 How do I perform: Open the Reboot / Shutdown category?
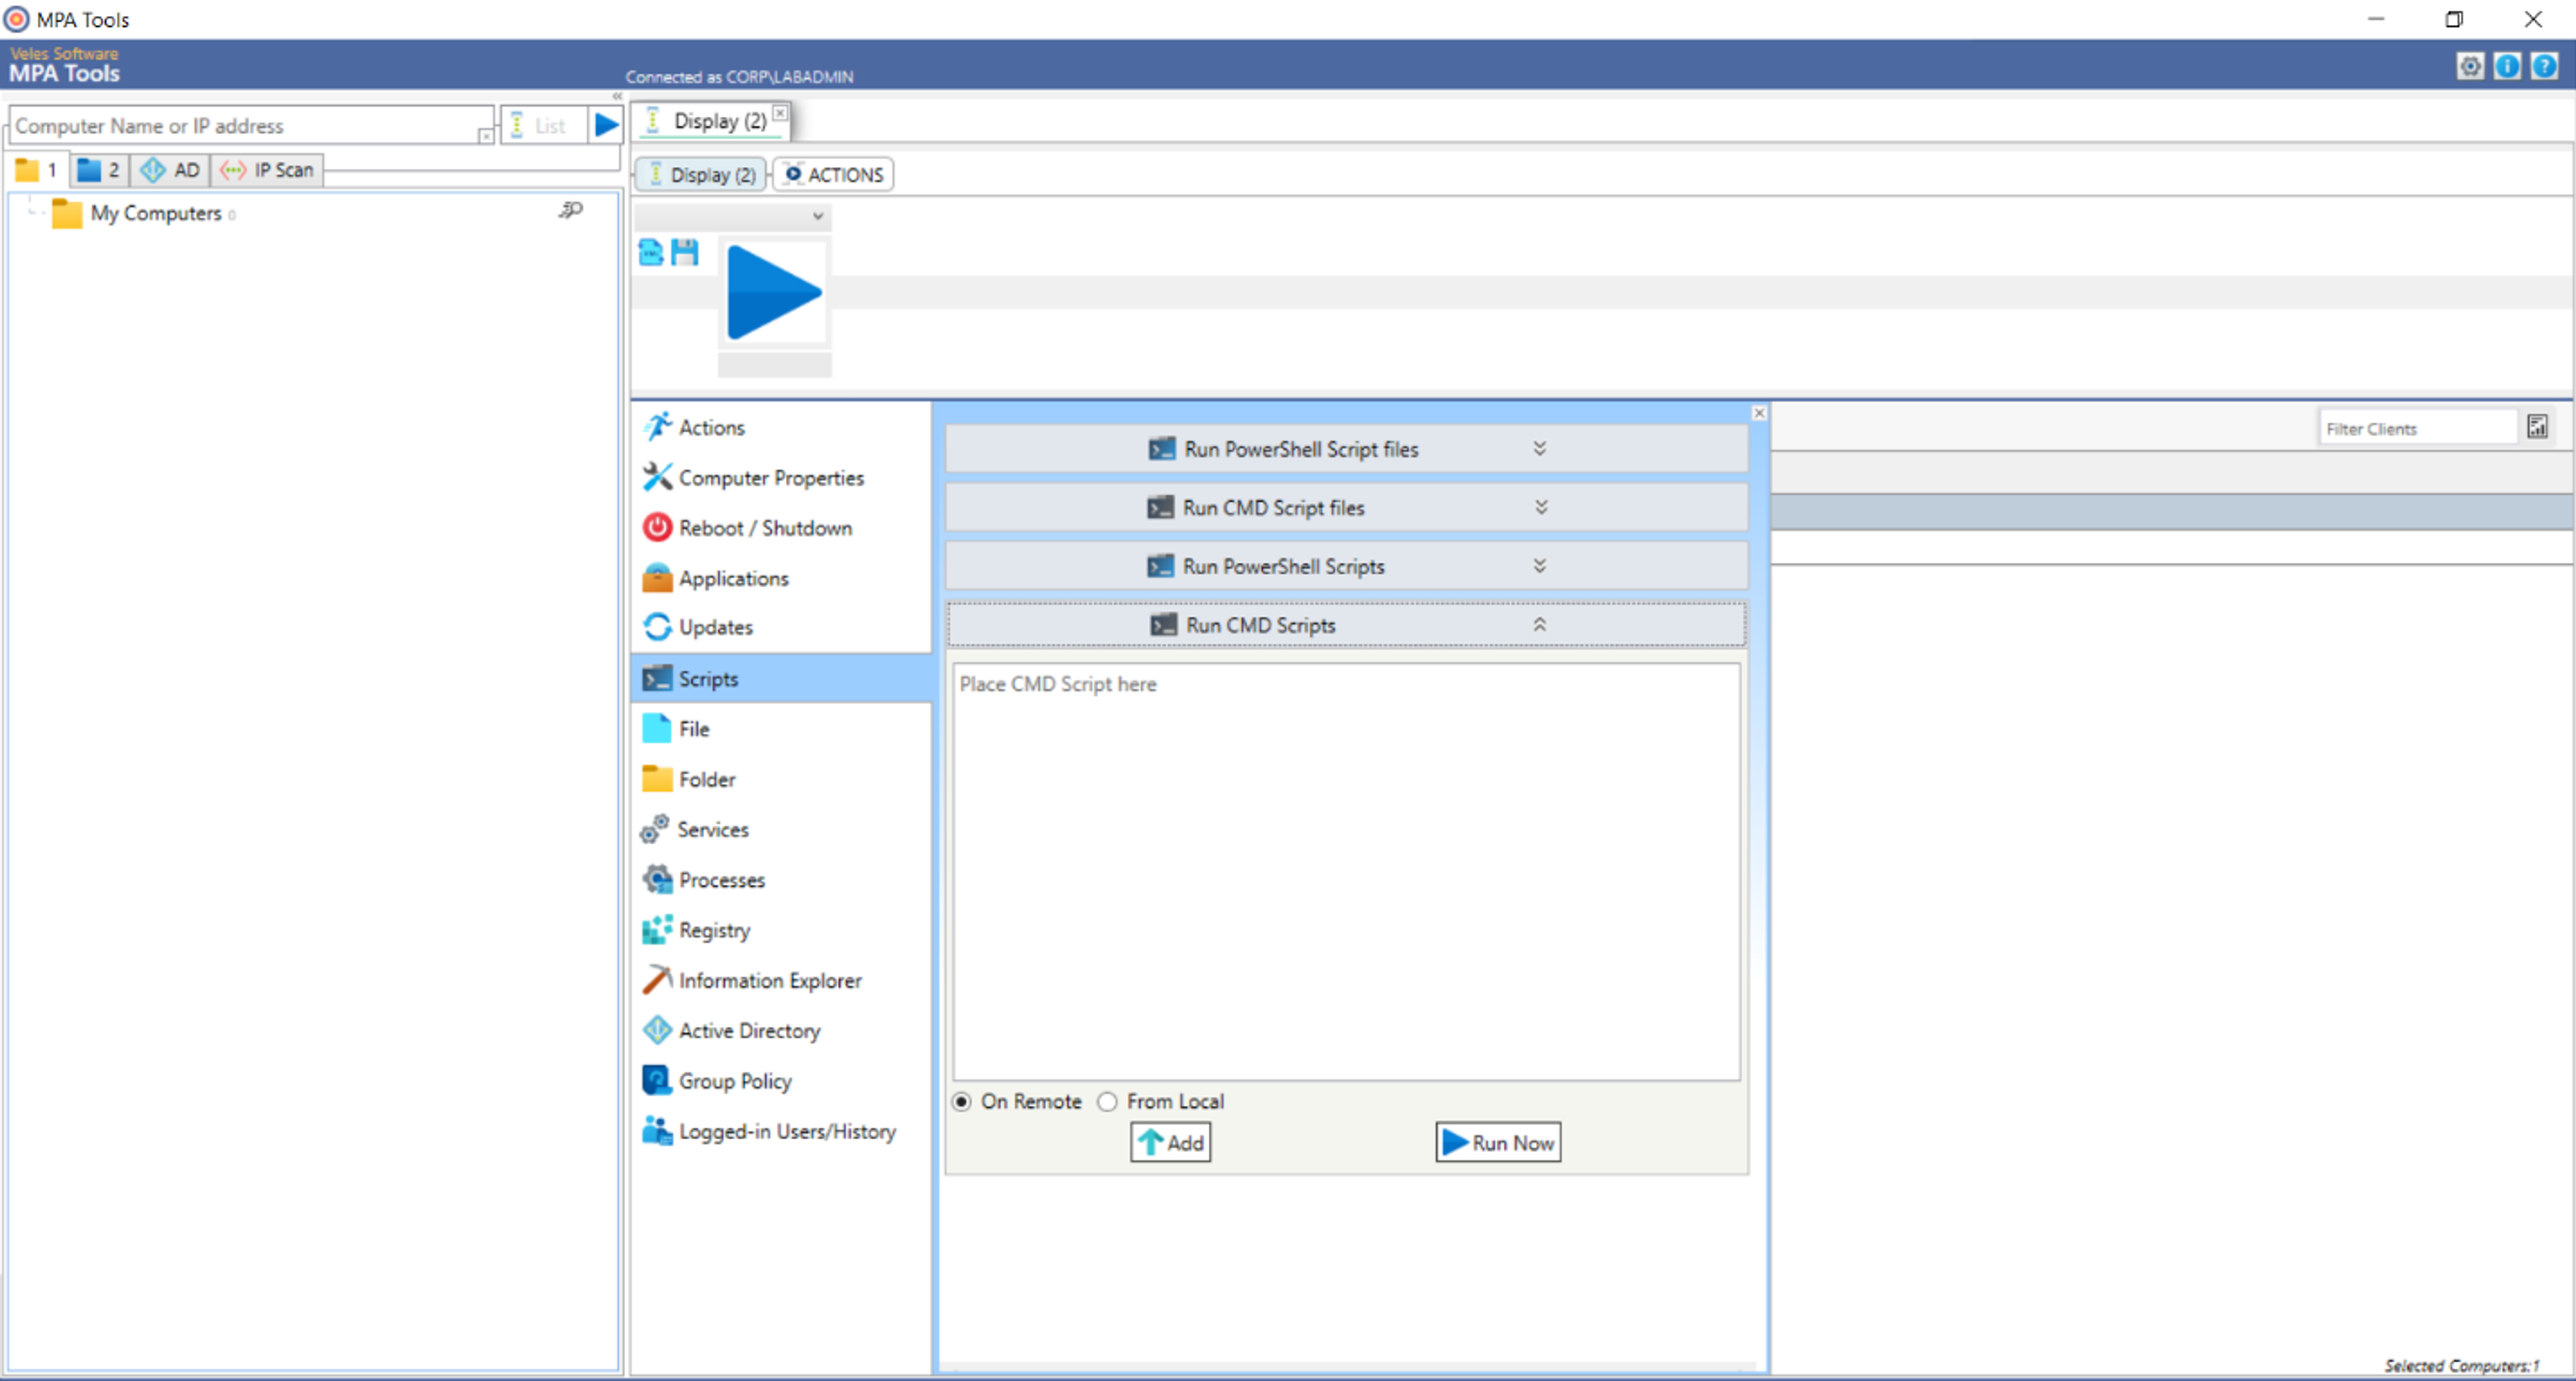tap(781, 528)
